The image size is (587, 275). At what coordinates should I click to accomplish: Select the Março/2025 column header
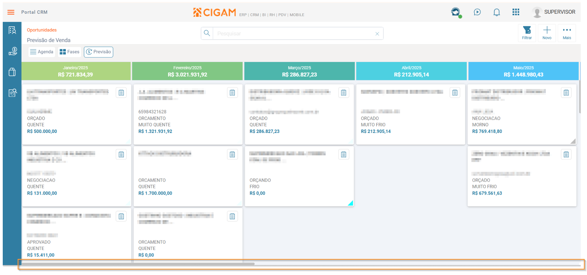(x=299, y=71)
